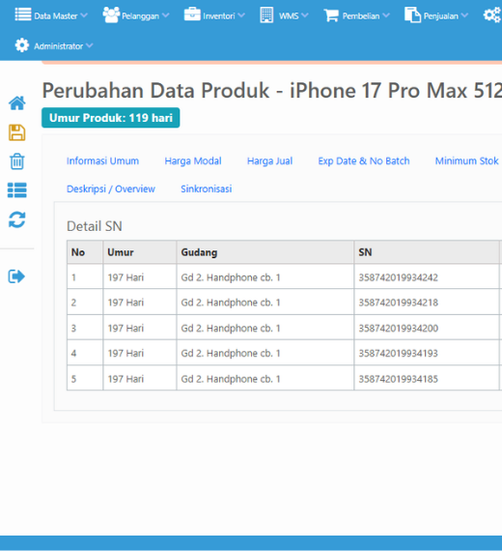Viewport: 502px width, 551px height.
Task: Expand the Data Master dropdown chevron
Action: (x=84, y=15)
